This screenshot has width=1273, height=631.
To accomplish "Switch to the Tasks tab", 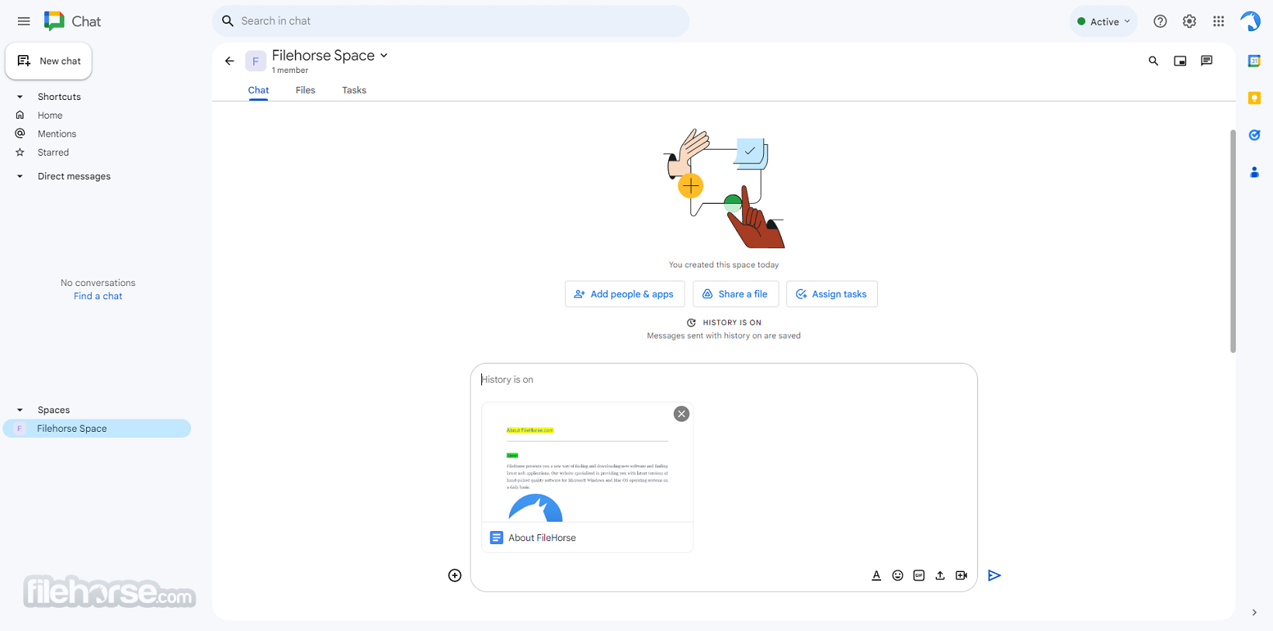I will pyautogui.click(x=354, y=90).
